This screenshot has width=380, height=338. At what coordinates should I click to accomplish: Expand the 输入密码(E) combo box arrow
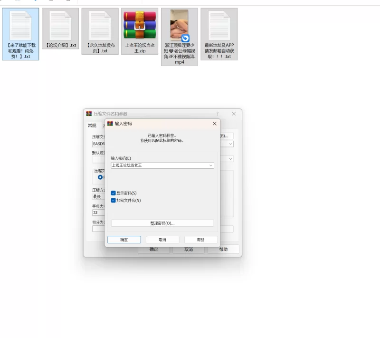click(211, 165)
